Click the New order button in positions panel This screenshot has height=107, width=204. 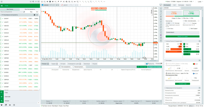142,67
